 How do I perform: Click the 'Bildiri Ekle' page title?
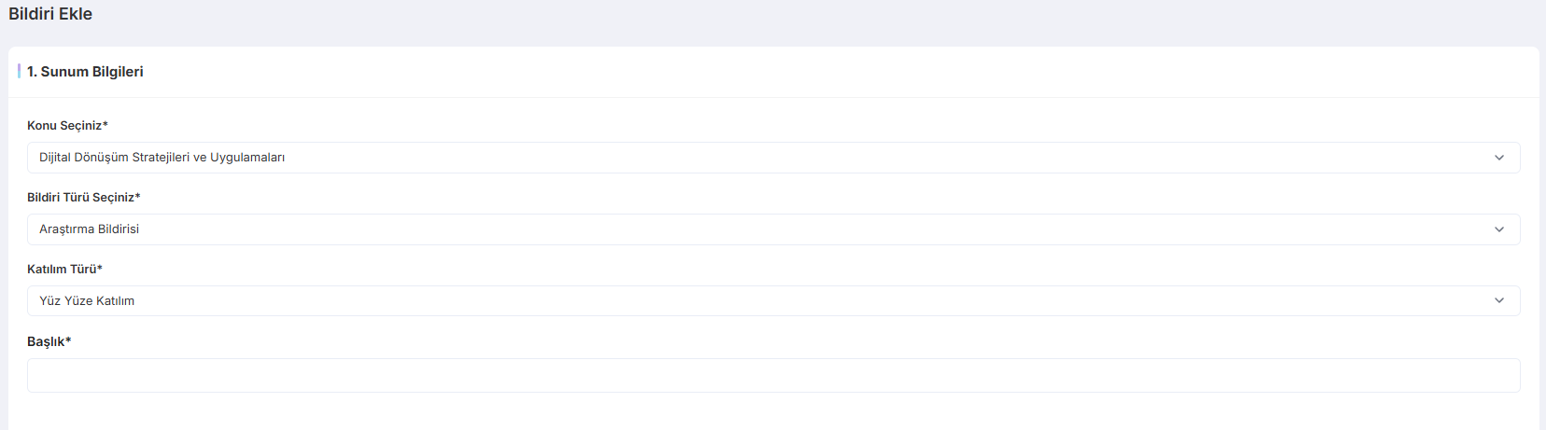click(x=50, y=14)
